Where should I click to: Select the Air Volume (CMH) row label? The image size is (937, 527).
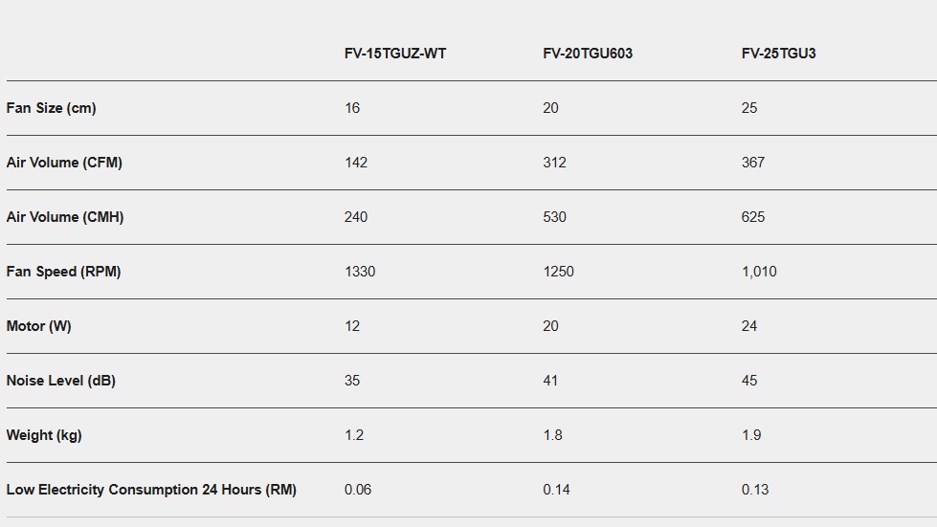pos(65,217)
